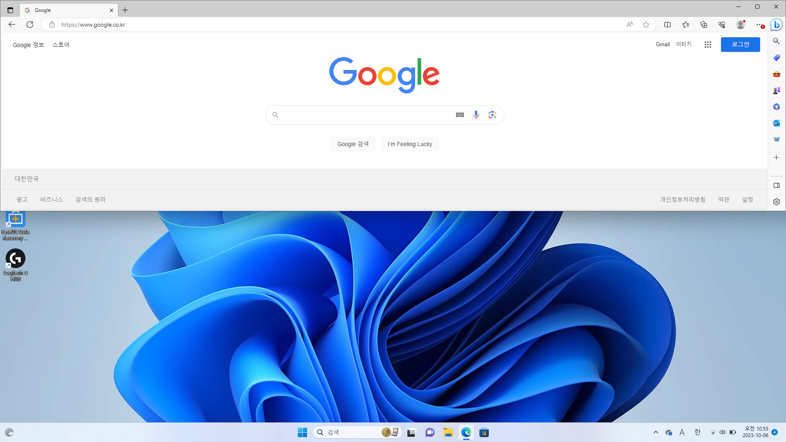
Task: Activate Read Aloud icon in address bar
Action: click(630, 25)
